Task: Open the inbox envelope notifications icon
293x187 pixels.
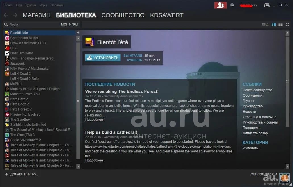Action: coord(232,5)
